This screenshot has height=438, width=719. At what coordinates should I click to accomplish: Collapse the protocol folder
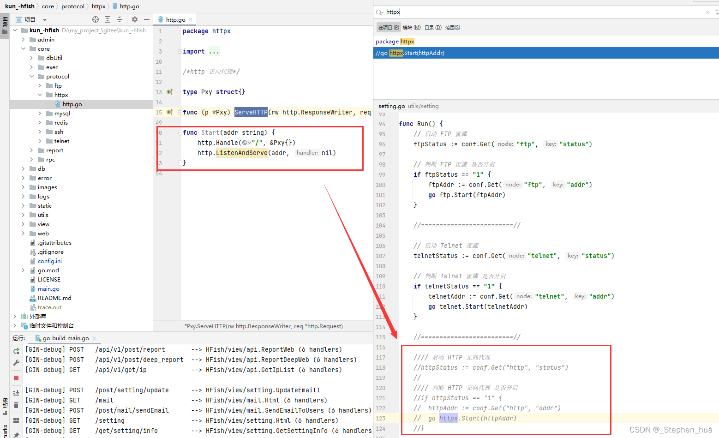click(x=31, y=76)
